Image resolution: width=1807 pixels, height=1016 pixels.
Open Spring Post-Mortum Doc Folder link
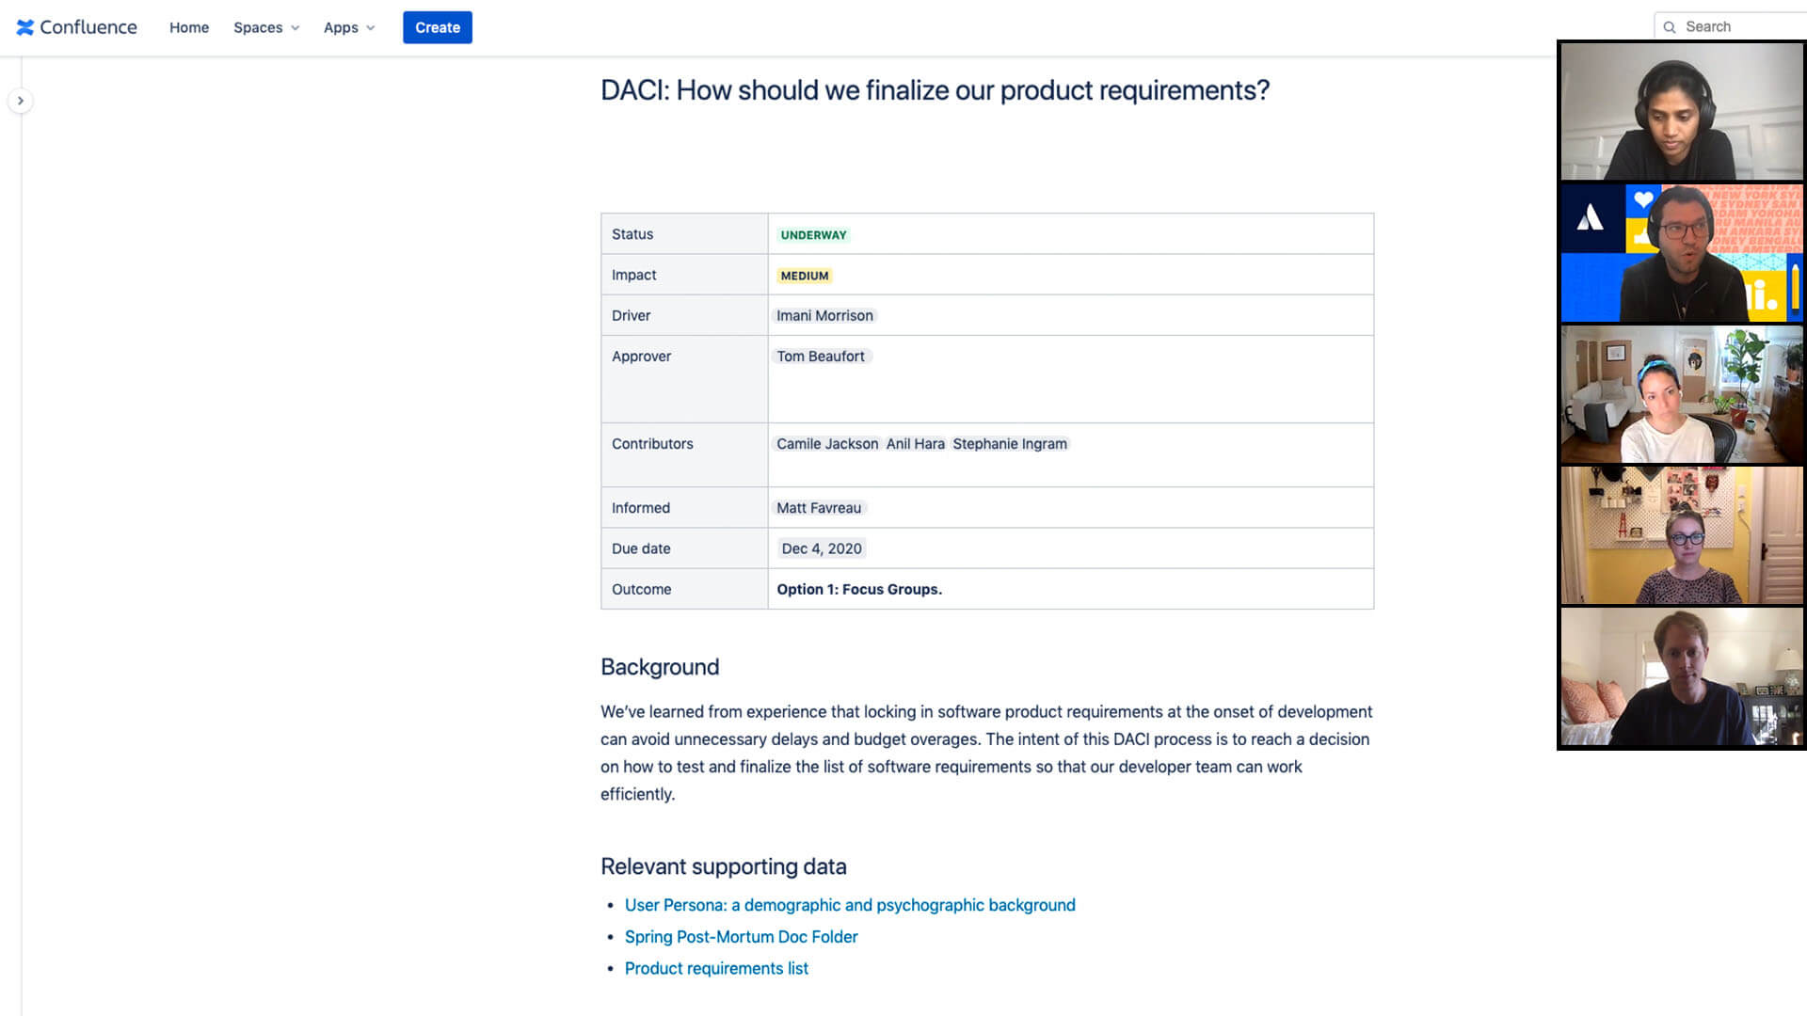(x=741, y=937)
